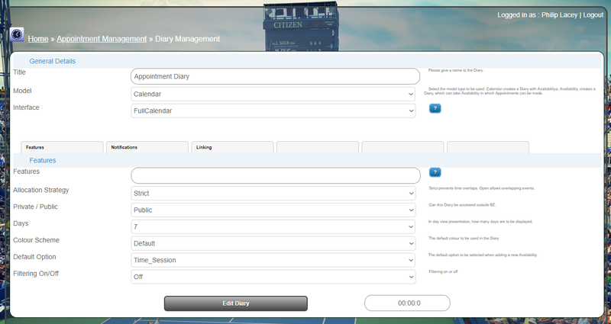Click the 00:00:0 timer field
Screen dimensions: 611x324
pos(407,303)
